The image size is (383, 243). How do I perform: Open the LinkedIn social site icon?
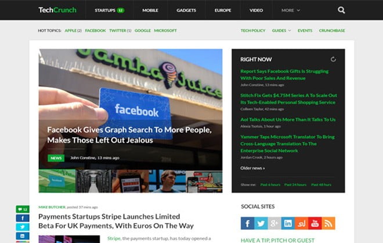(x=288, y=223)
